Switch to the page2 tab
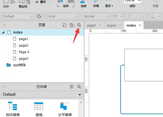 click(x=111, y=25)
